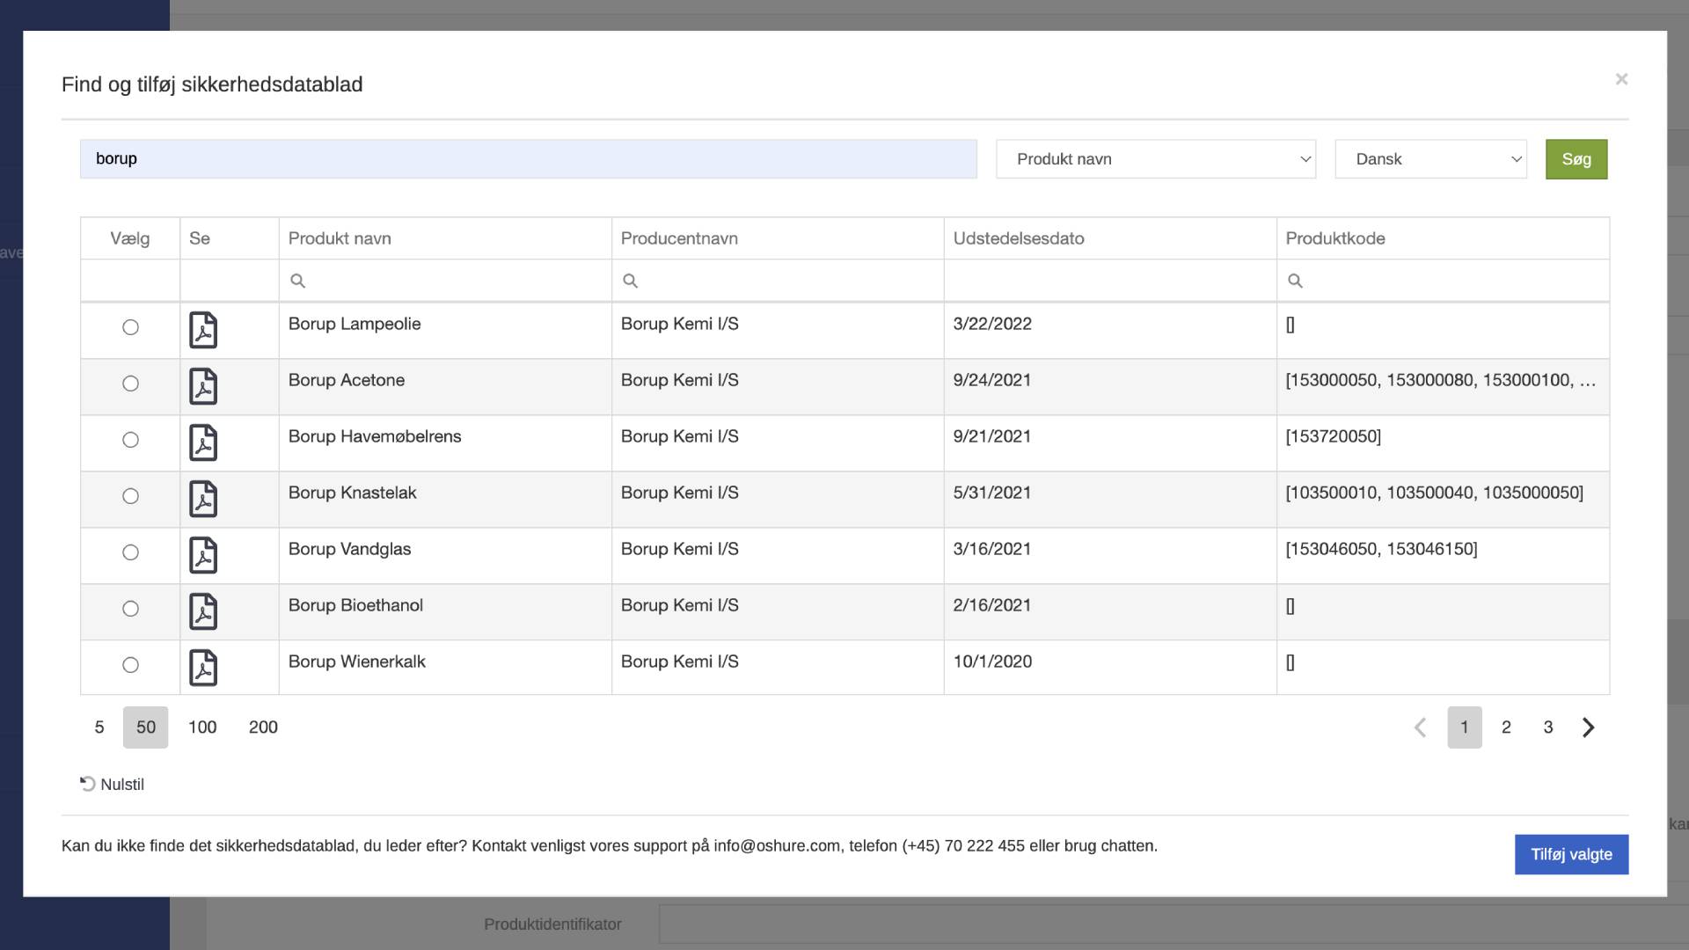Click the Borup Acetone product name

347,380
